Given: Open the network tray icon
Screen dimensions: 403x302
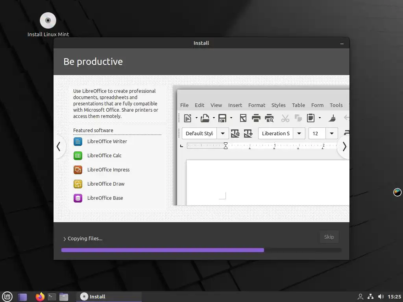Looking at the screenshot, I should click(x=370, y=297).
